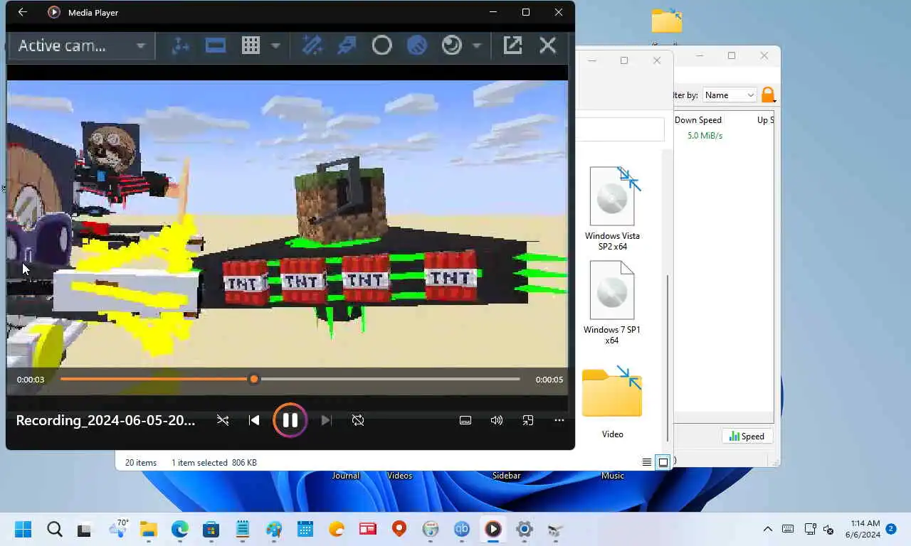
Task: Open Paint from the taskbar
Action: [274, 529]
